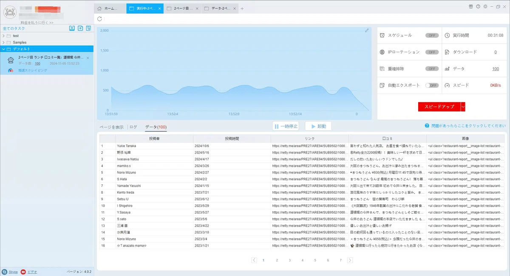Click the crab avatar profile icon
510x276 pixels.
coord(10,13)
